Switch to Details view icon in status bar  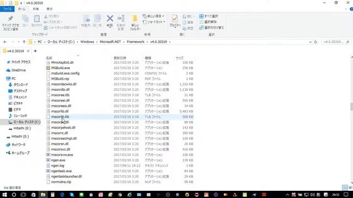pos(345,188)
